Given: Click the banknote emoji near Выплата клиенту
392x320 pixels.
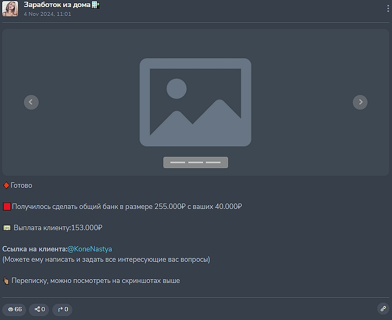Looking at the screenshot, I should point(7,228).
